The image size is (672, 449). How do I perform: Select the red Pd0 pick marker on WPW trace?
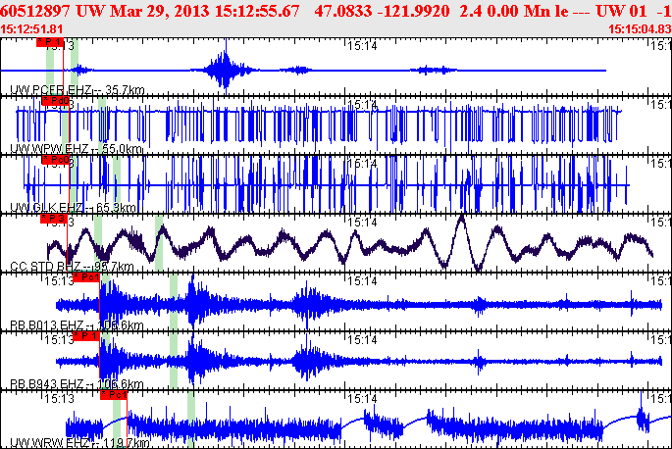coord(55,101)
